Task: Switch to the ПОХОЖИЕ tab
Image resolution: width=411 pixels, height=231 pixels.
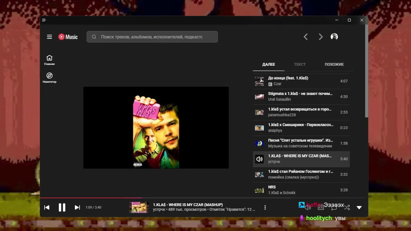Action: (334, 64)
